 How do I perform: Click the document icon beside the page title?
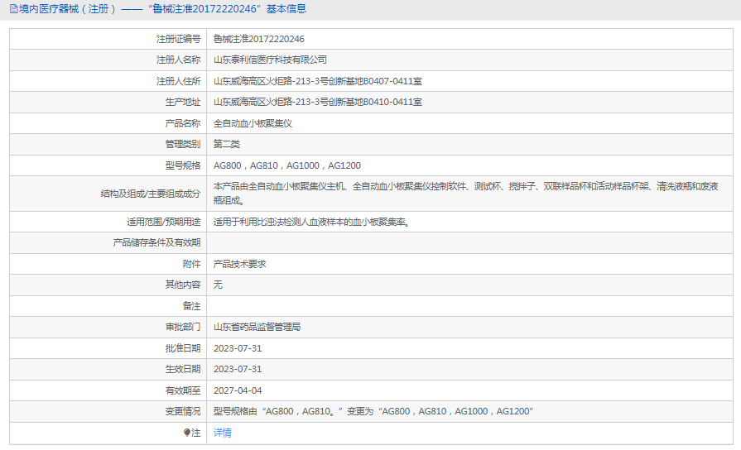(x=14, y=9)
